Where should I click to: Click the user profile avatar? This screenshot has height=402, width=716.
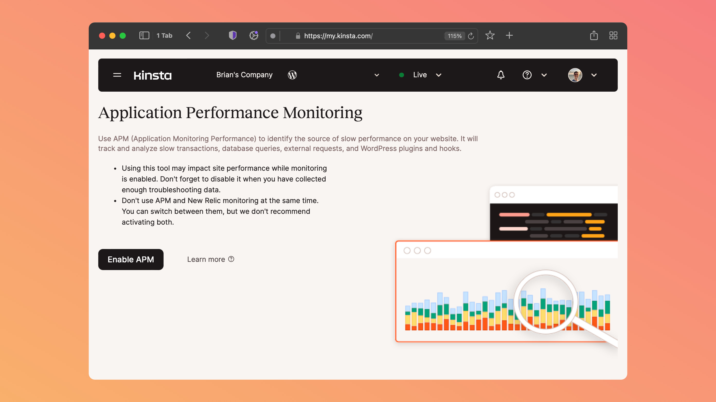(575, 75)
